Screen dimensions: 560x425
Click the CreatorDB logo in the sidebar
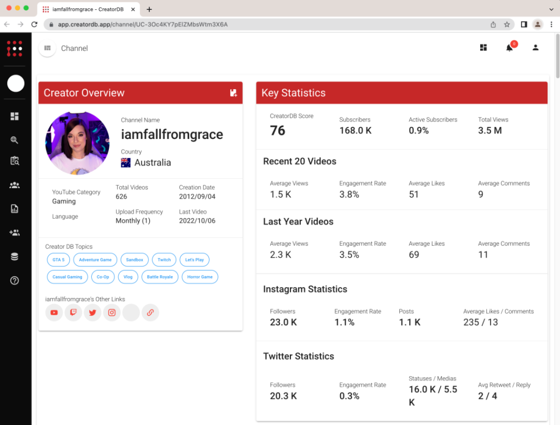pyautogui.click(x=15, y=49)
